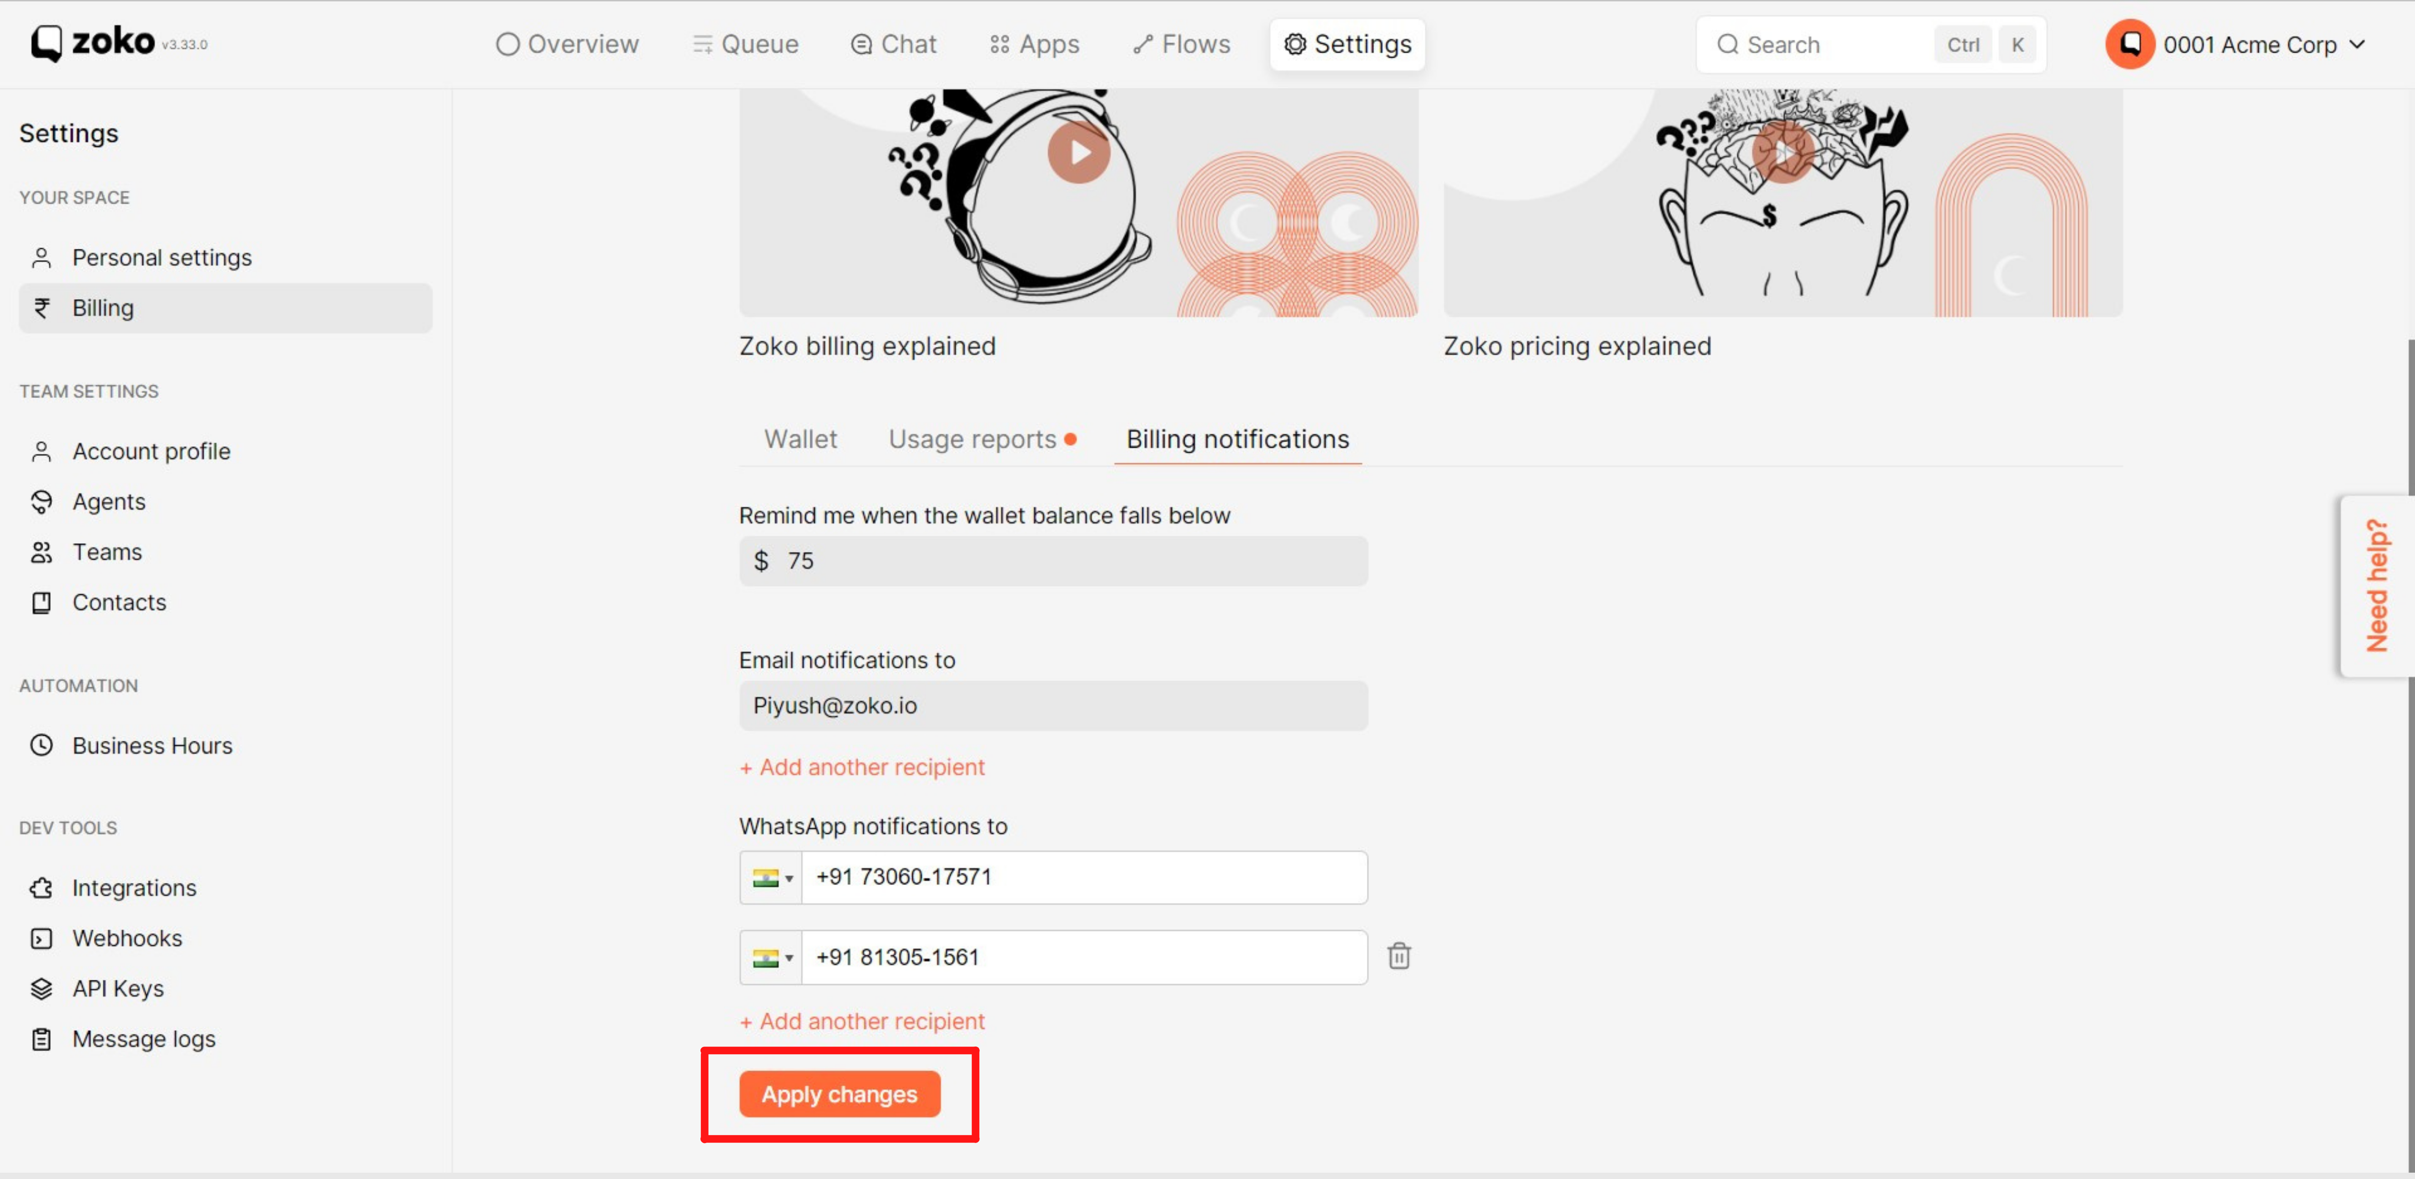Screen dimensions: 2415x1179
Task: Click the email field with Piyush@zoko.io
Action: (x=1053, y=706)
